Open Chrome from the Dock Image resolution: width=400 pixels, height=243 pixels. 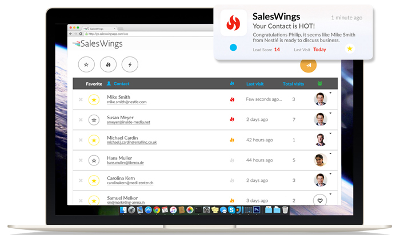point(157,210)
